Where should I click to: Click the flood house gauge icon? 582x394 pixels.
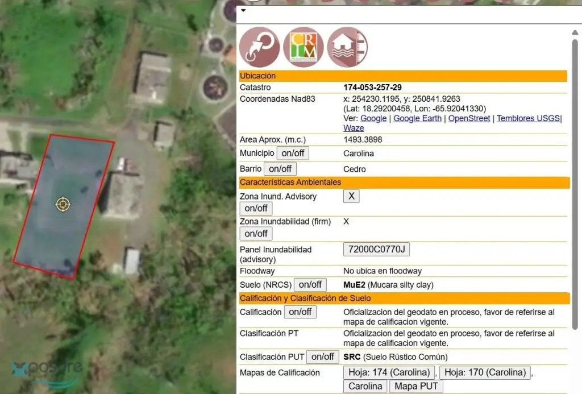coord(347,48)
